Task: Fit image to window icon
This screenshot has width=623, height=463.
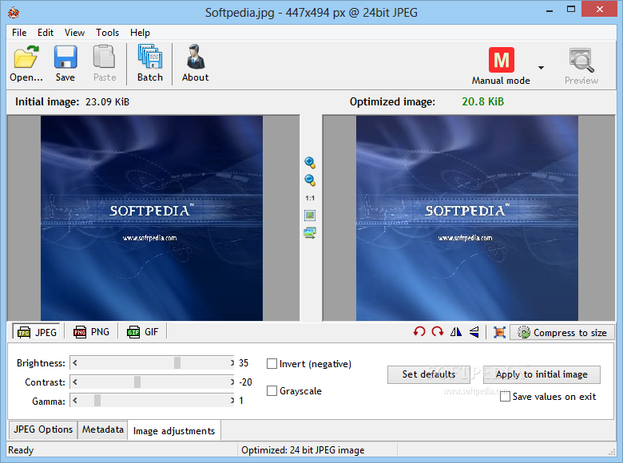Action: point(310,216)
